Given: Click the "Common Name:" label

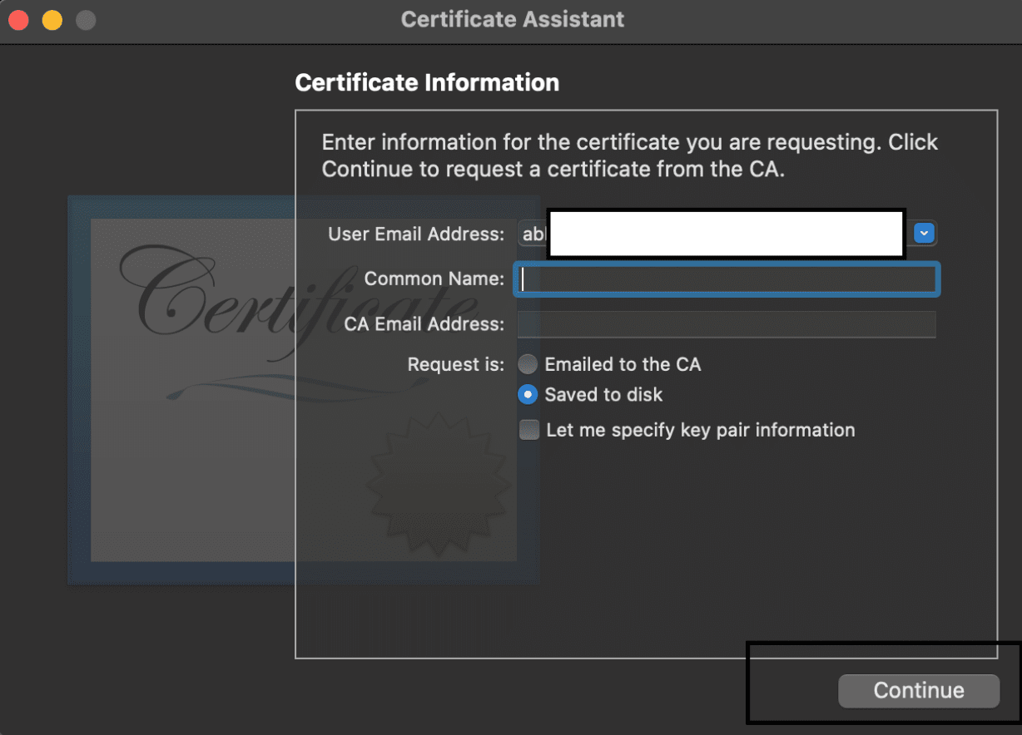Looking at the screenshot, I should coord(434,279).
